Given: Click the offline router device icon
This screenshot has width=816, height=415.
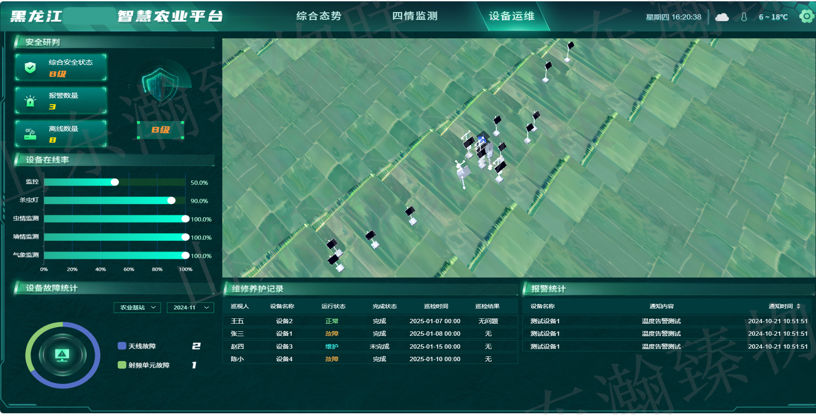Looking at the screenshot, I should tap(30, 134).
